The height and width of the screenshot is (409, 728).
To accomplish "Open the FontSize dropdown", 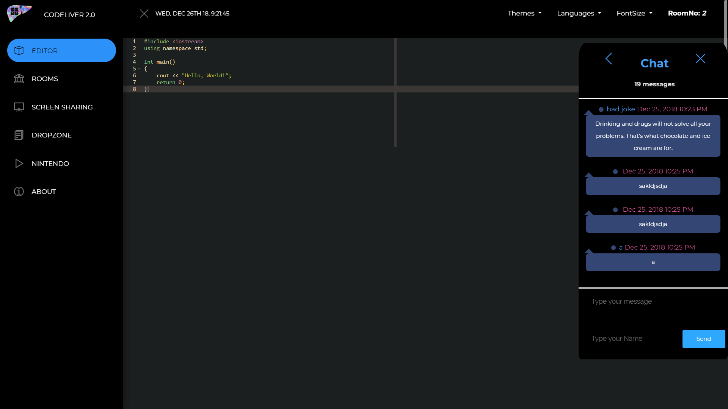I will coord(634,13).
